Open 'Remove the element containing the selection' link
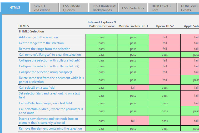The height and width of the screenshot is (133, 199). click(x=50, y=129)
